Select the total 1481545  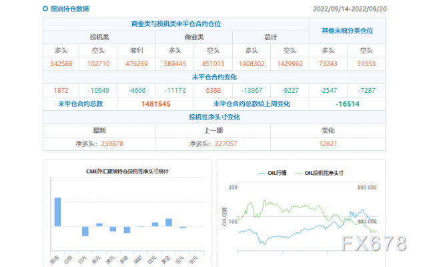[155, 104]
